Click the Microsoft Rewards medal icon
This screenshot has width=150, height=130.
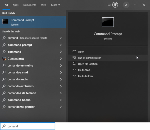[x=115, y=5]
